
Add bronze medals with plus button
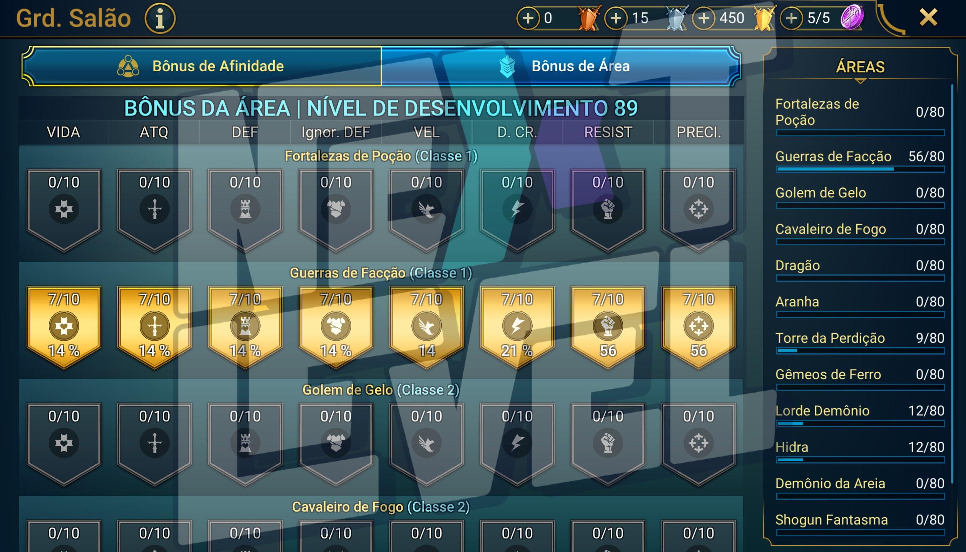pos(528,18)
